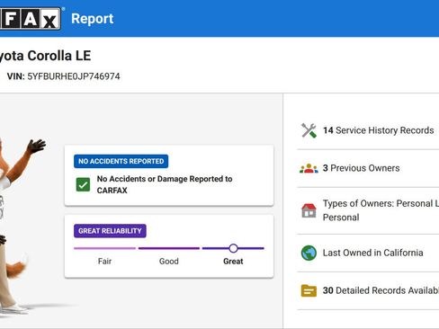Open Types of Owners row
The height and width of the screenshot is (329, 439).
click(368, 210)
